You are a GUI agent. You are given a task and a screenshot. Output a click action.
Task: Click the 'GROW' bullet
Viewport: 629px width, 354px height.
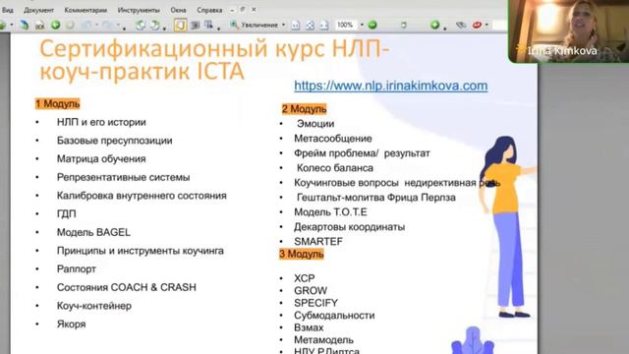pos(311,291)
